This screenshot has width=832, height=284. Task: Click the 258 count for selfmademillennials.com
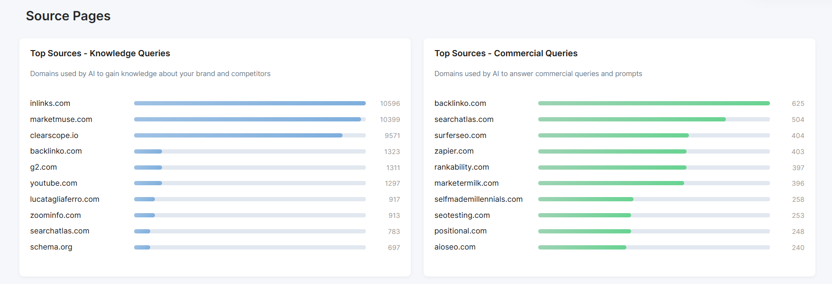(x=798, y=199)
